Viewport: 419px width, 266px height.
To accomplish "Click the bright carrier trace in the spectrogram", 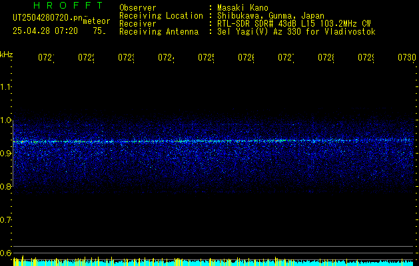I will click(213, 140).
